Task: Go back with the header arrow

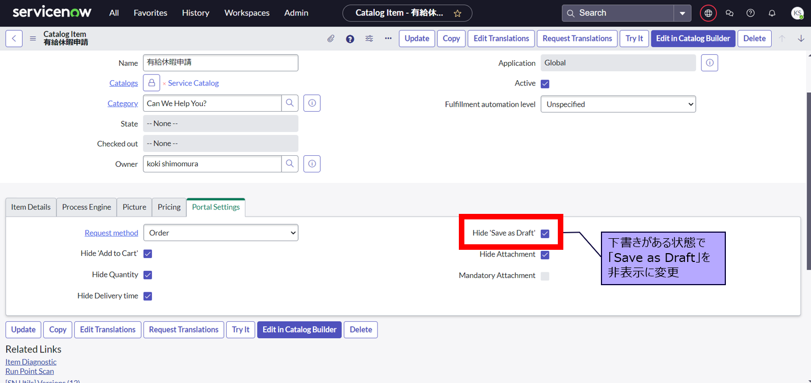Action: pos(14,39)
